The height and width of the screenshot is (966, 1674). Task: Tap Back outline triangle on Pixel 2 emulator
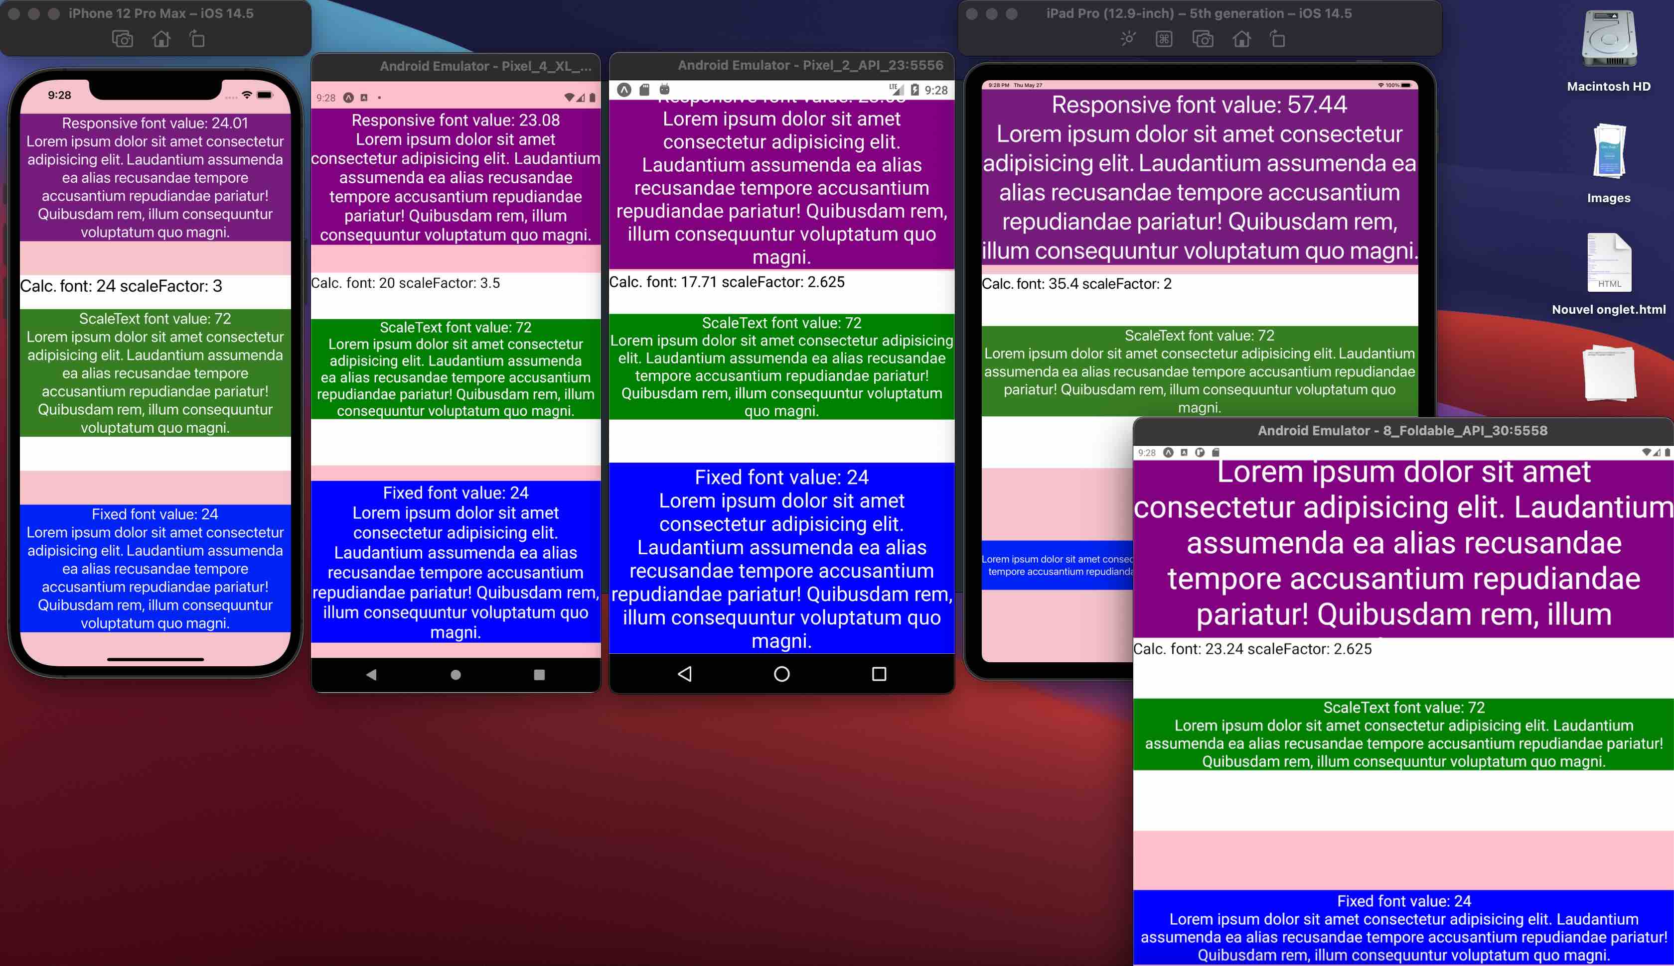pyautogui.click(x=685, y=674)
